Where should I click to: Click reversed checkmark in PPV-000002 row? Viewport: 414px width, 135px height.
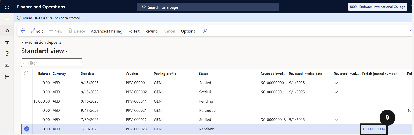[337, 92]
